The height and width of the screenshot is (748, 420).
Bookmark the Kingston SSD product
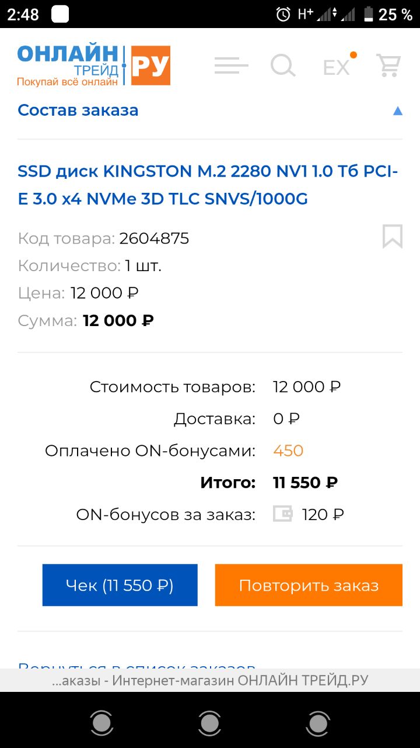pos(392,237)
